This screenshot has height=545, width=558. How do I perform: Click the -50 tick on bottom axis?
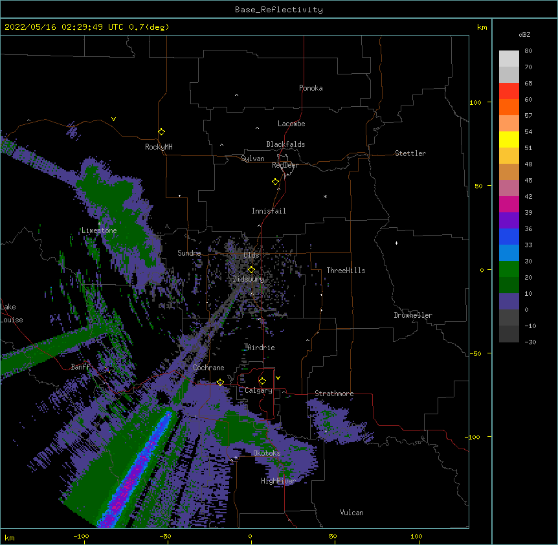(x=165, y=536)
